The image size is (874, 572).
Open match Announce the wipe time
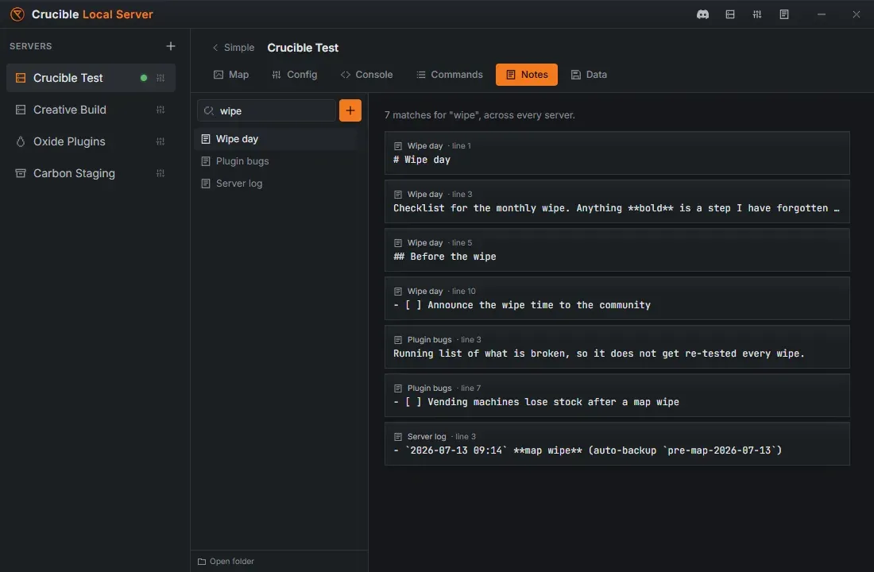point(617,299)
